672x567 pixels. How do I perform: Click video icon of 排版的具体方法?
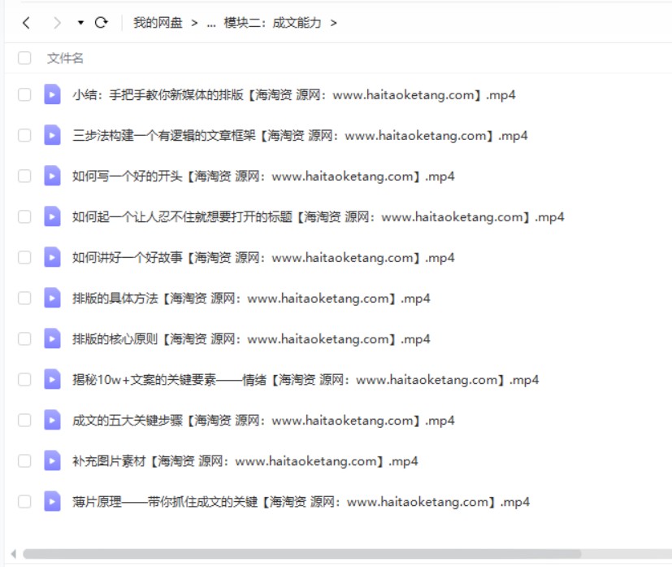point(52,298)
